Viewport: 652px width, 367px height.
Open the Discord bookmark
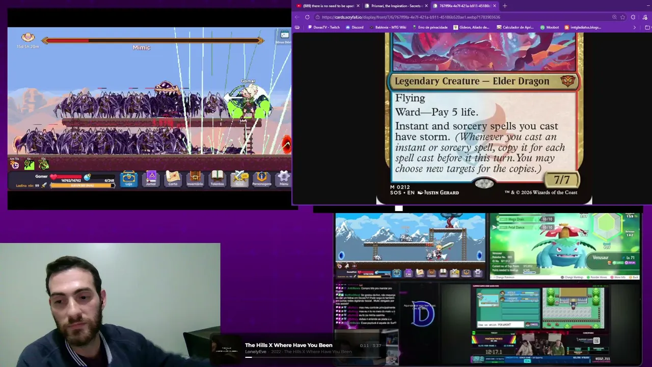click(355, 27)
